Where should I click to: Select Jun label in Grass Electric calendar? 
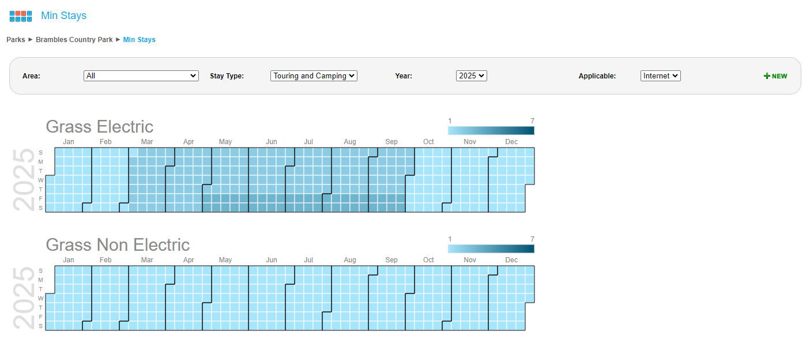tap(271, 142)
